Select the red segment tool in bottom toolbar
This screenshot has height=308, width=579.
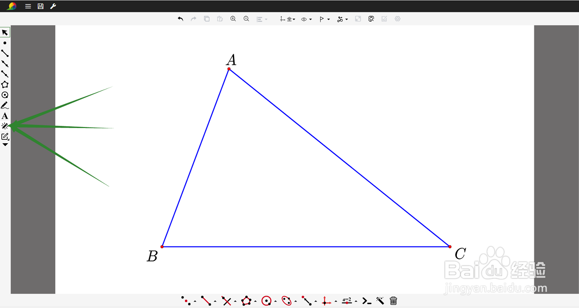[206, 301]
